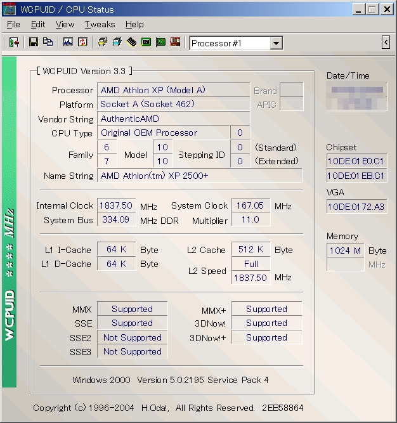Open the View menu
This screenshot has width=397, height=423.
(x=65, y=25)
